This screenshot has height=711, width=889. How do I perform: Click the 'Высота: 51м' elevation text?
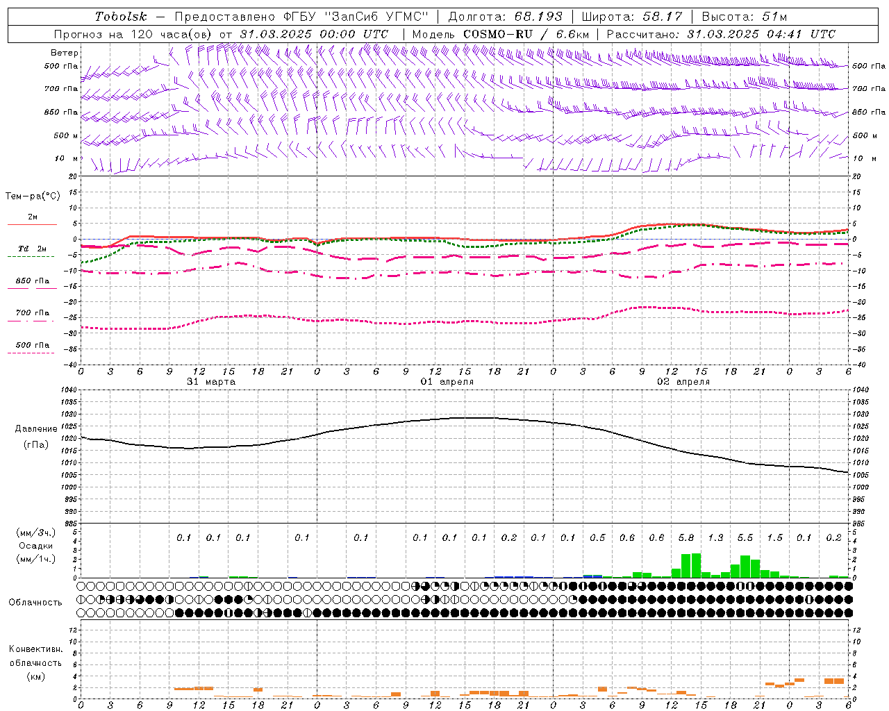(x=745, y=17)
